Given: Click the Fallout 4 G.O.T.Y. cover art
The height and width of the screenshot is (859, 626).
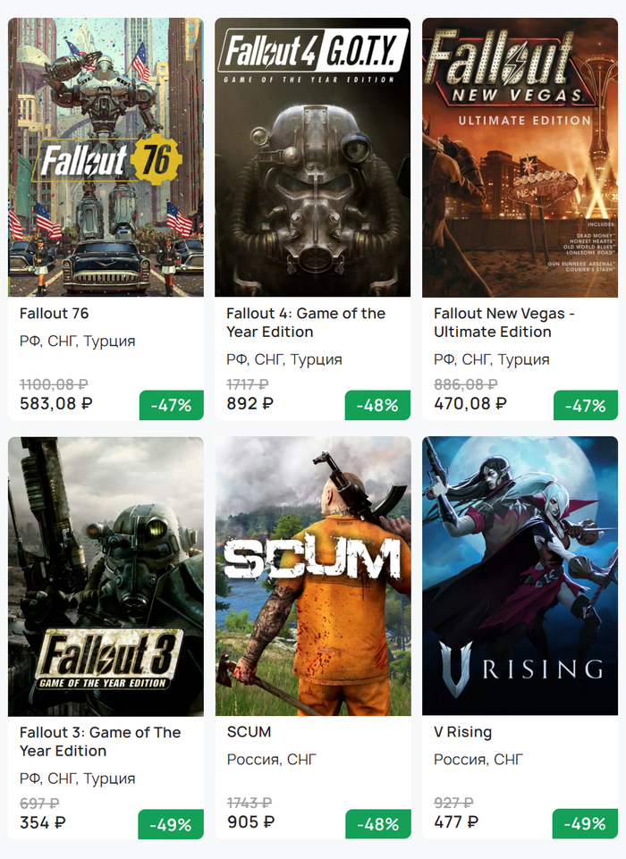Looking at the screenshot, I should tap(313, 157).
